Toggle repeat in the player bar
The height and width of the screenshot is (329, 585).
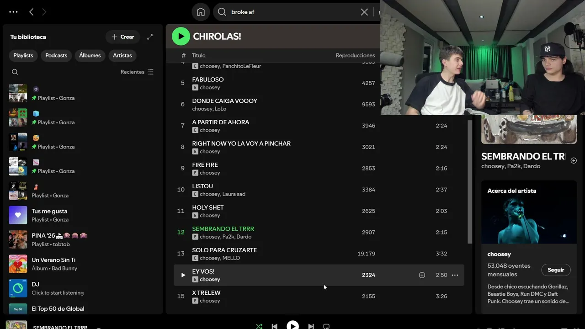326,326
